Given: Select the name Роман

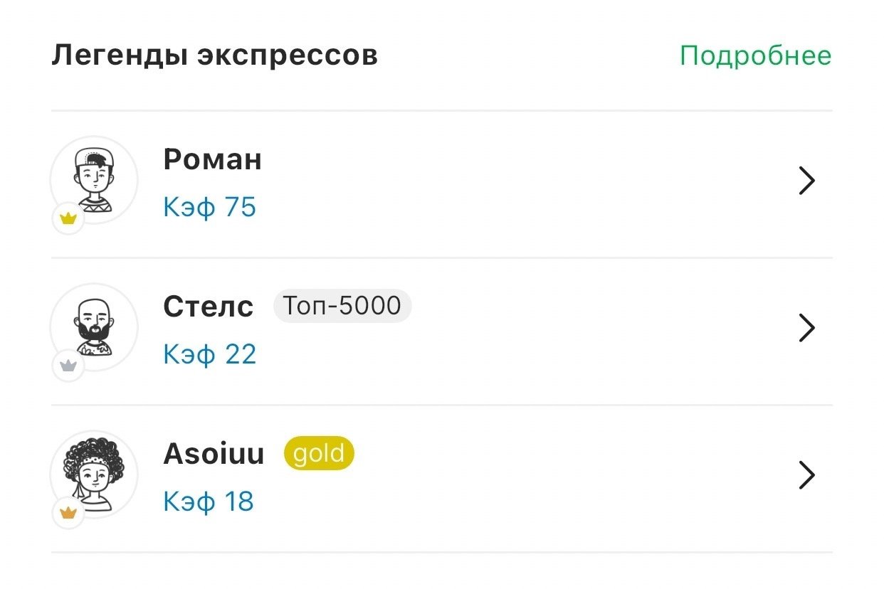Looking at the screenshot, I should (x=212, y=159).
